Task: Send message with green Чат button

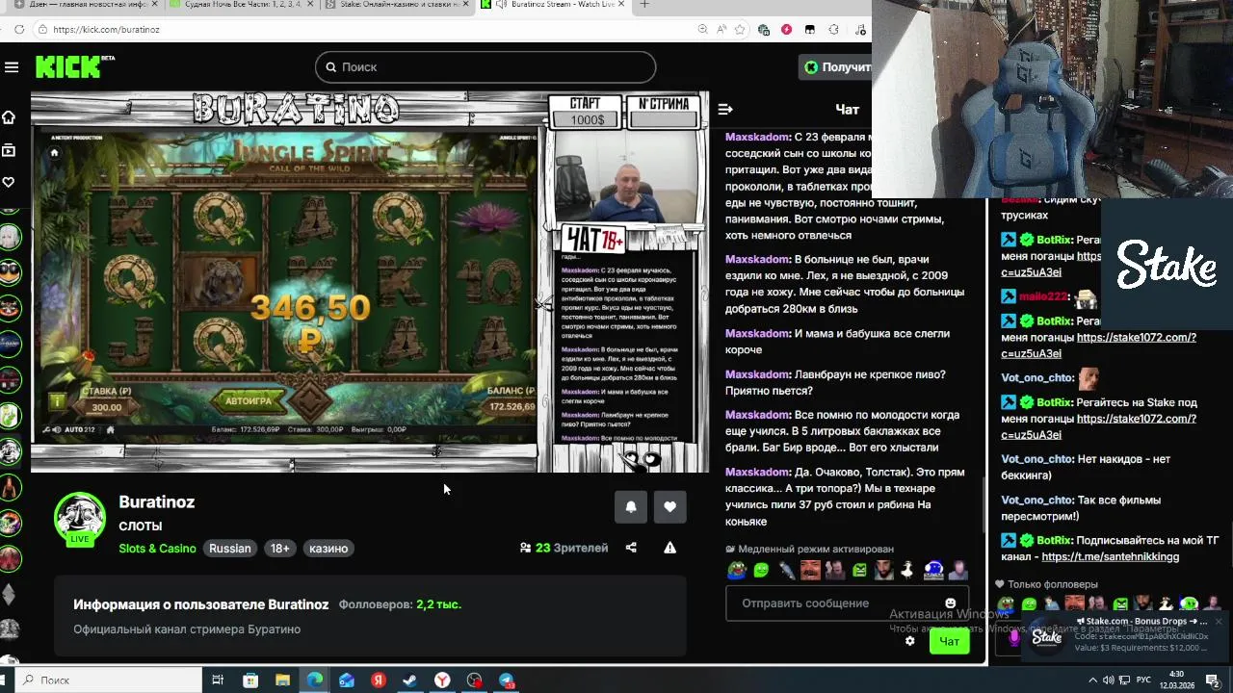Action: (x=949, y=641)
